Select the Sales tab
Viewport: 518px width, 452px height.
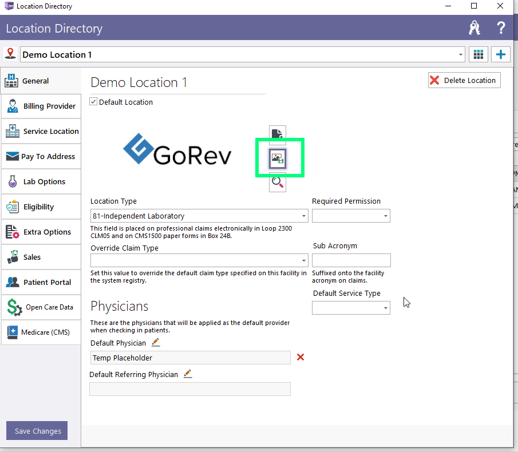click(41, 257)
